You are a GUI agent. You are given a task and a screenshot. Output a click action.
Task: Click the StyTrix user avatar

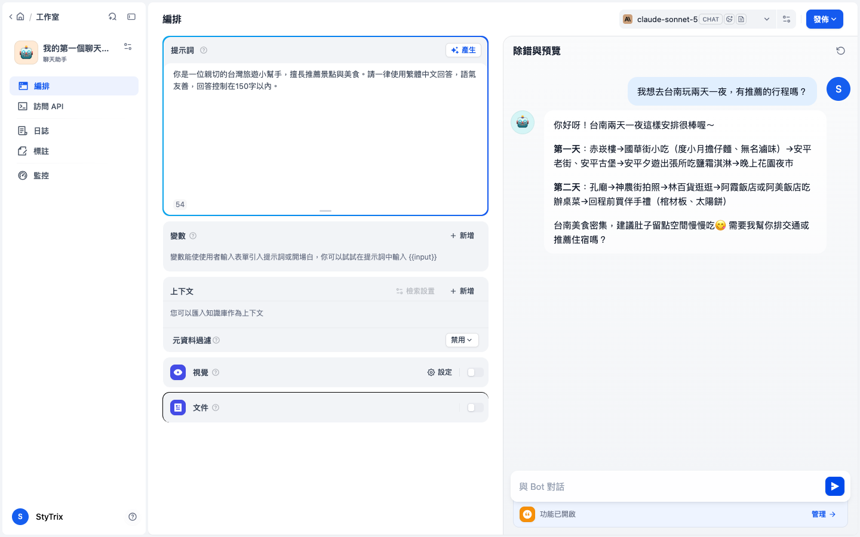click(x=20, y=517)
